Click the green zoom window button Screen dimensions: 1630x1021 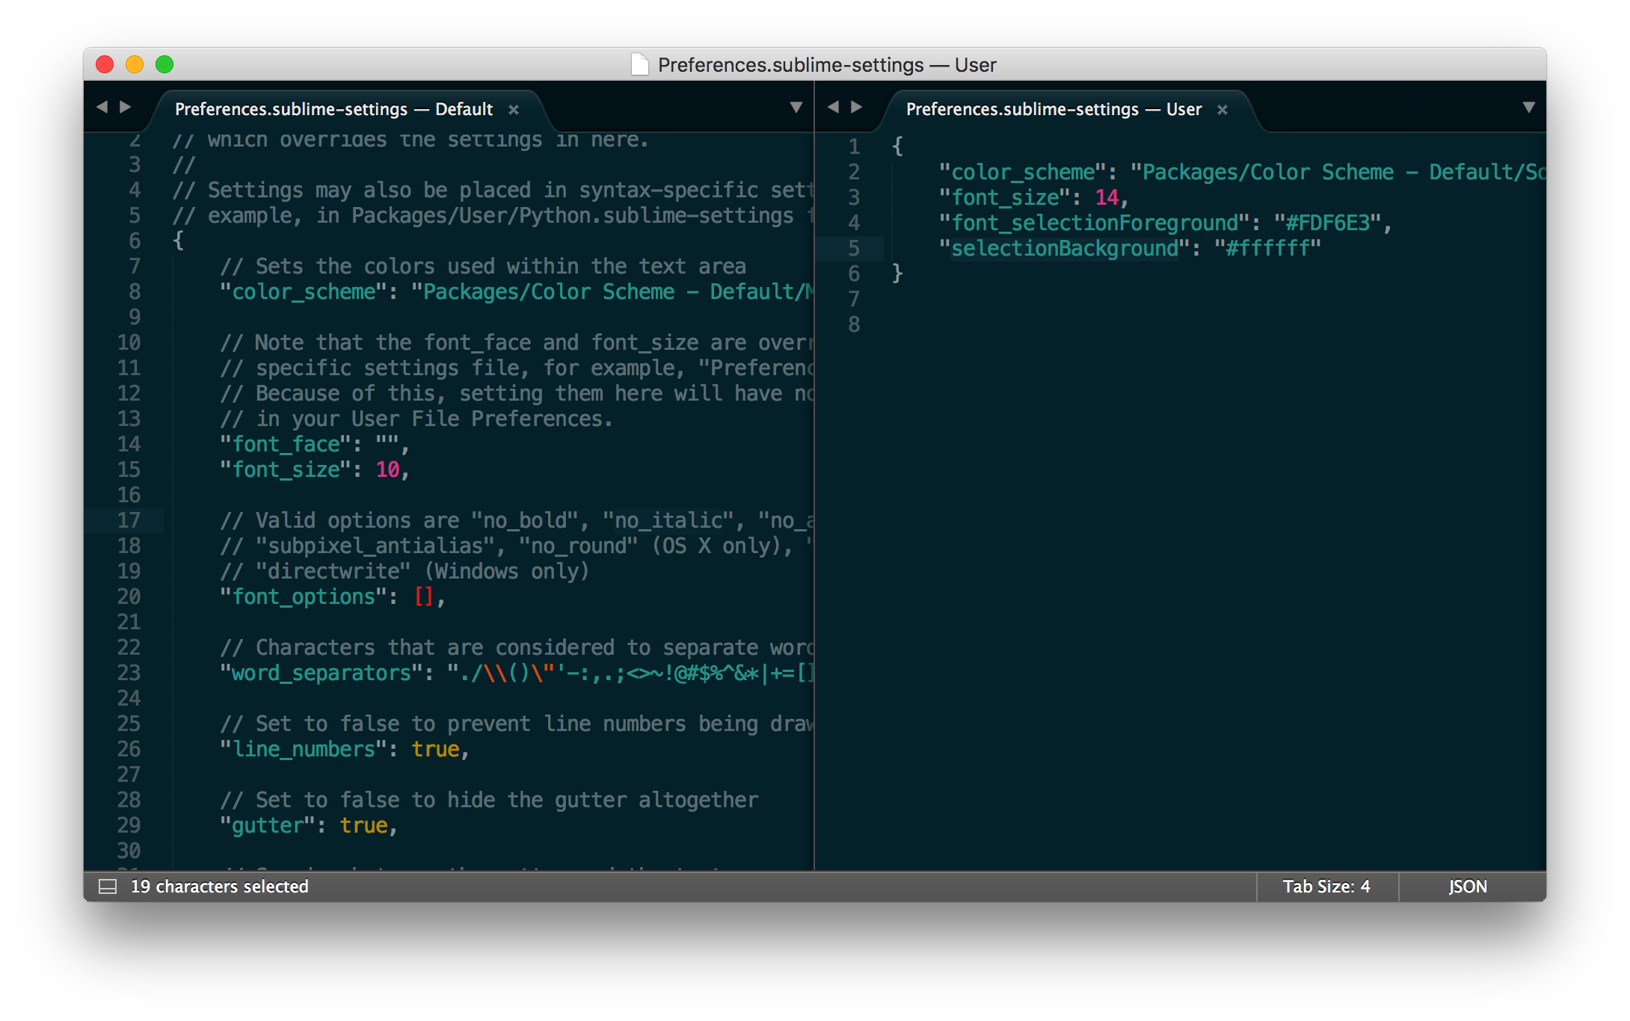coord(164,65)
